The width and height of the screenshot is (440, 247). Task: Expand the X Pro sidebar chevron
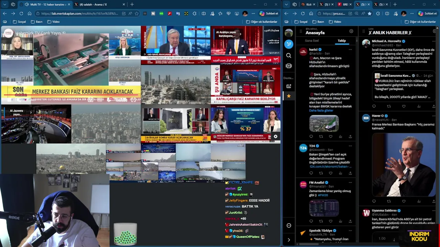coord(289,240)
